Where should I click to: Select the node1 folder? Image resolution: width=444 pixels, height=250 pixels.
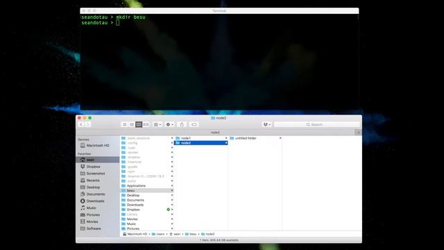(201, 138)
